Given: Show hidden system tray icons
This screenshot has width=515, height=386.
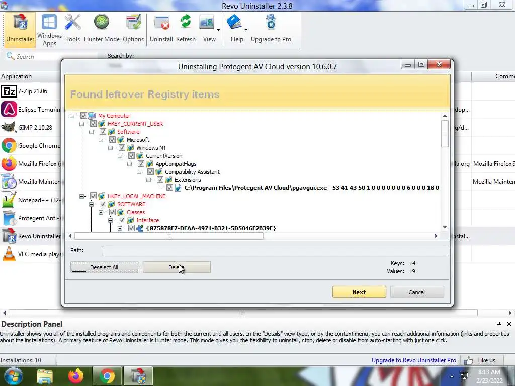Looking at the screenshot, I should pyautogui.click(x=452, y=376).
